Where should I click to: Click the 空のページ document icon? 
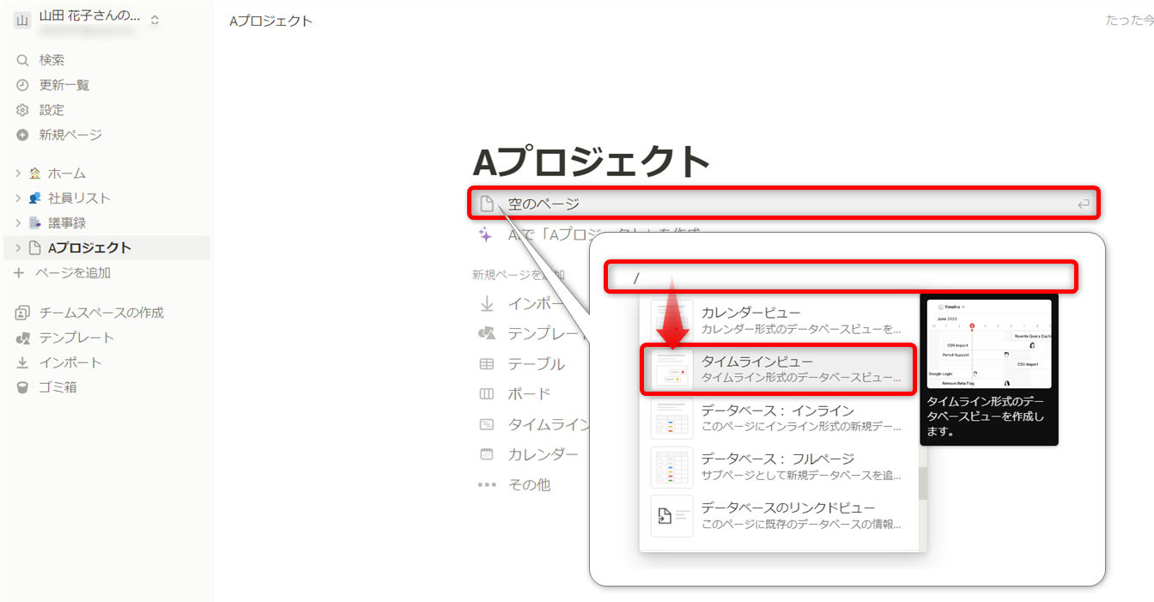[x=487, y=204]
